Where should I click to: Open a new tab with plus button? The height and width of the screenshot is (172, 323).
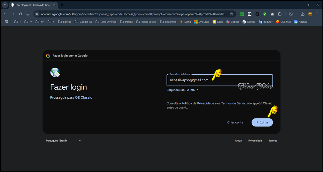click(62, 5)
